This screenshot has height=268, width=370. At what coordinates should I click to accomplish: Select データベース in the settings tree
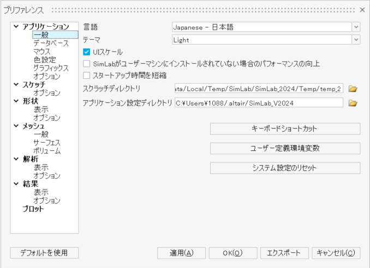[x=50, y=43]
